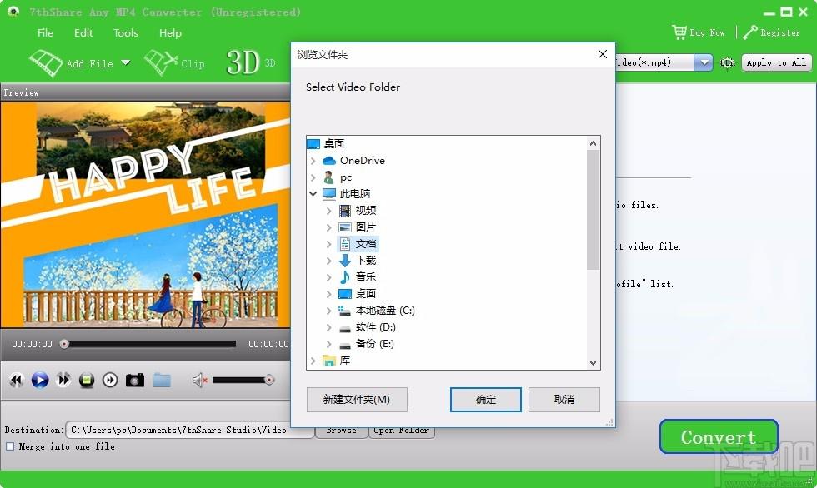Click scroll down arrow in folder tree
817x488 pixels.
[593, 362]
